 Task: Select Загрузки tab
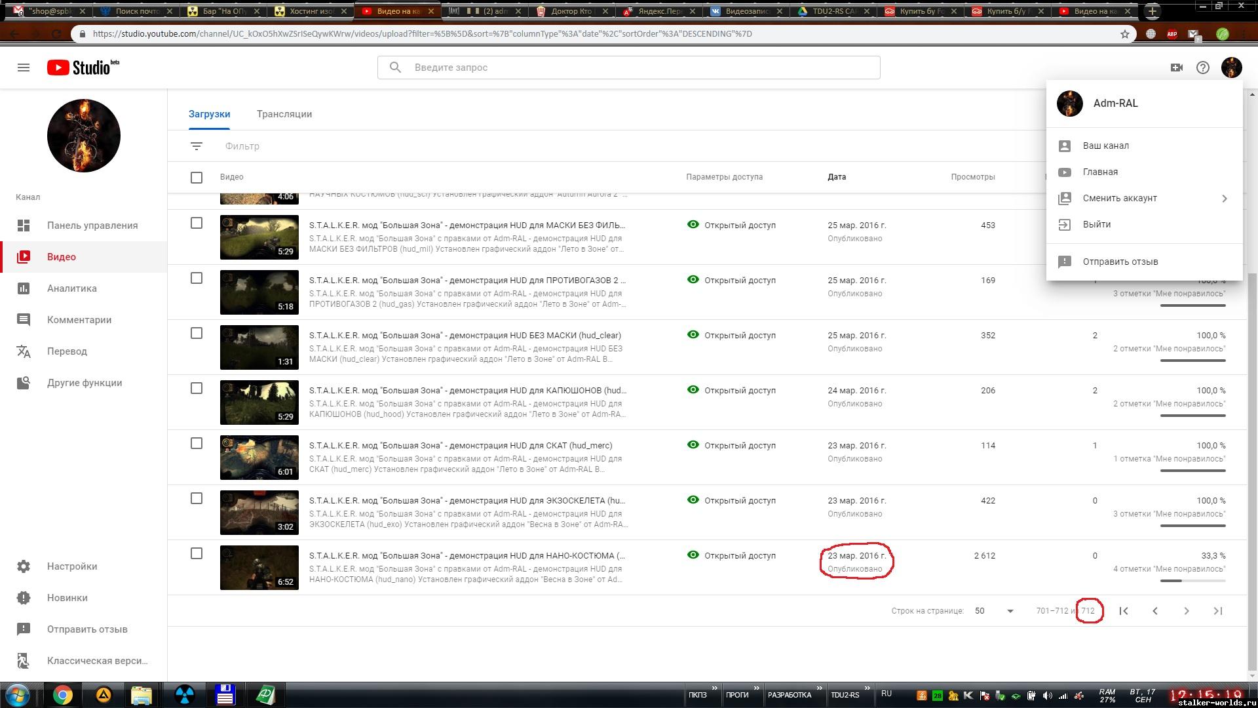[209, 114]
